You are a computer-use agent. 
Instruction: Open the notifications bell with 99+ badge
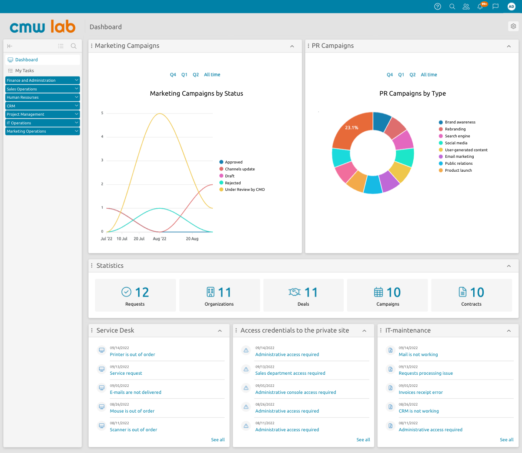[481, 6]
